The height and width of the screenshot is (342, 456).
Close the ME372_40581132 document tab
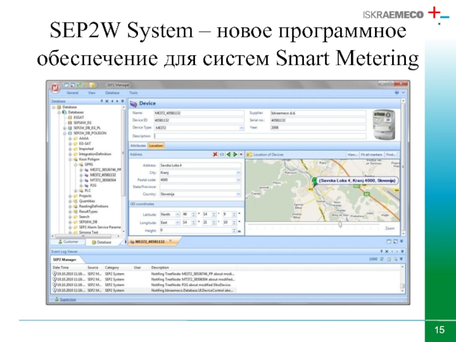tap(170, 241)
